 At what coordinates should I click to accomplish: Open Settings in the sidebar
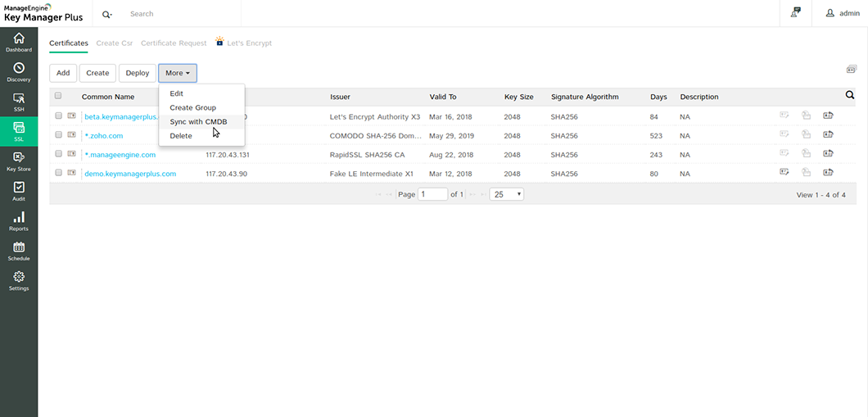[x=19, y=281]
